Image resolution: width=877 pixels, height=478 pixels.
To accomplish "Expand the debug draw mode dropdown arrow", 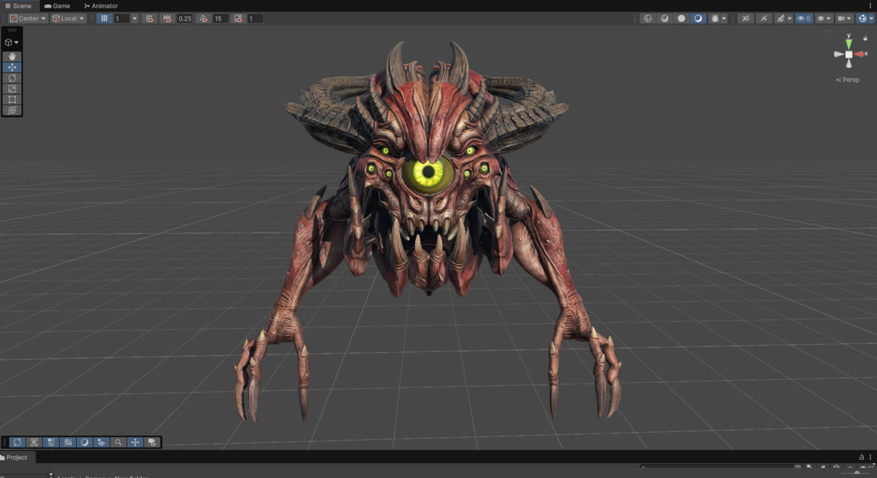I will coord(724,18).
